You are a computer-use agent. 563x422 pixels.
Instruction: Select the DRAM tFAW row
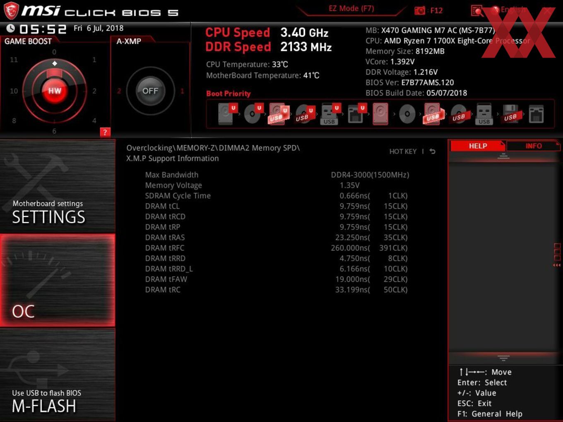[277, 279]
